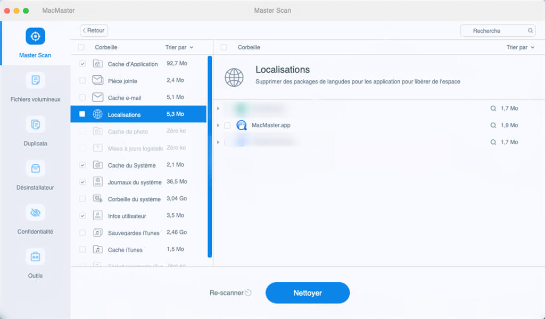Expand the third blurred app row
This screenshot has height=319, width=545.
(218, 142)
